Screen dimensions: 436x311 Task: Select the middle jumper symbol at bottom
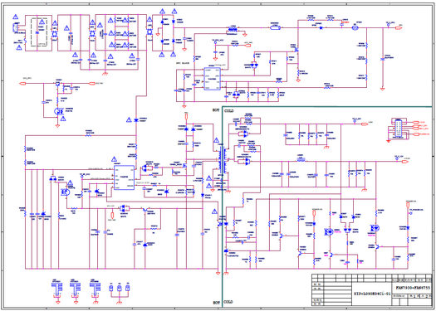click(x=120, y=289)
